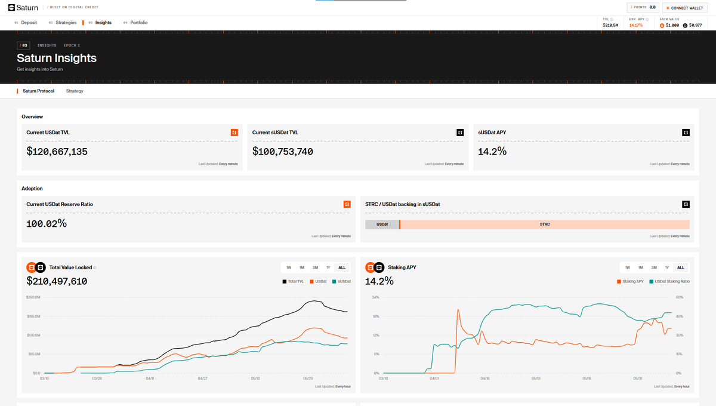
Task: Select 1M range on Staking APY chart
Action: pyautogui.click(x=641, y=267)
